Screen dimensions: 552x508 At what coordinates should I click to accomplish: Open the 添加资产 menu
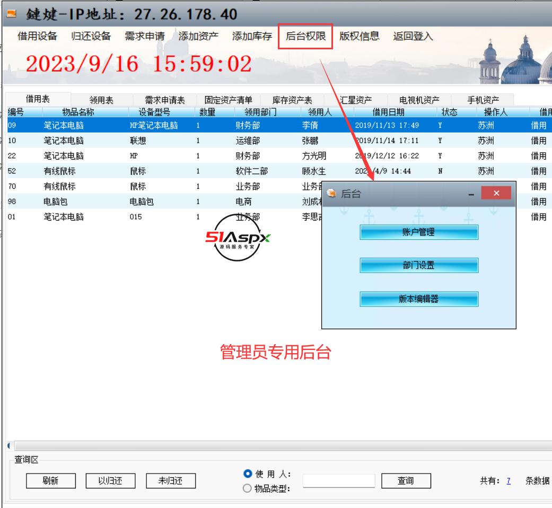point(198,36)
